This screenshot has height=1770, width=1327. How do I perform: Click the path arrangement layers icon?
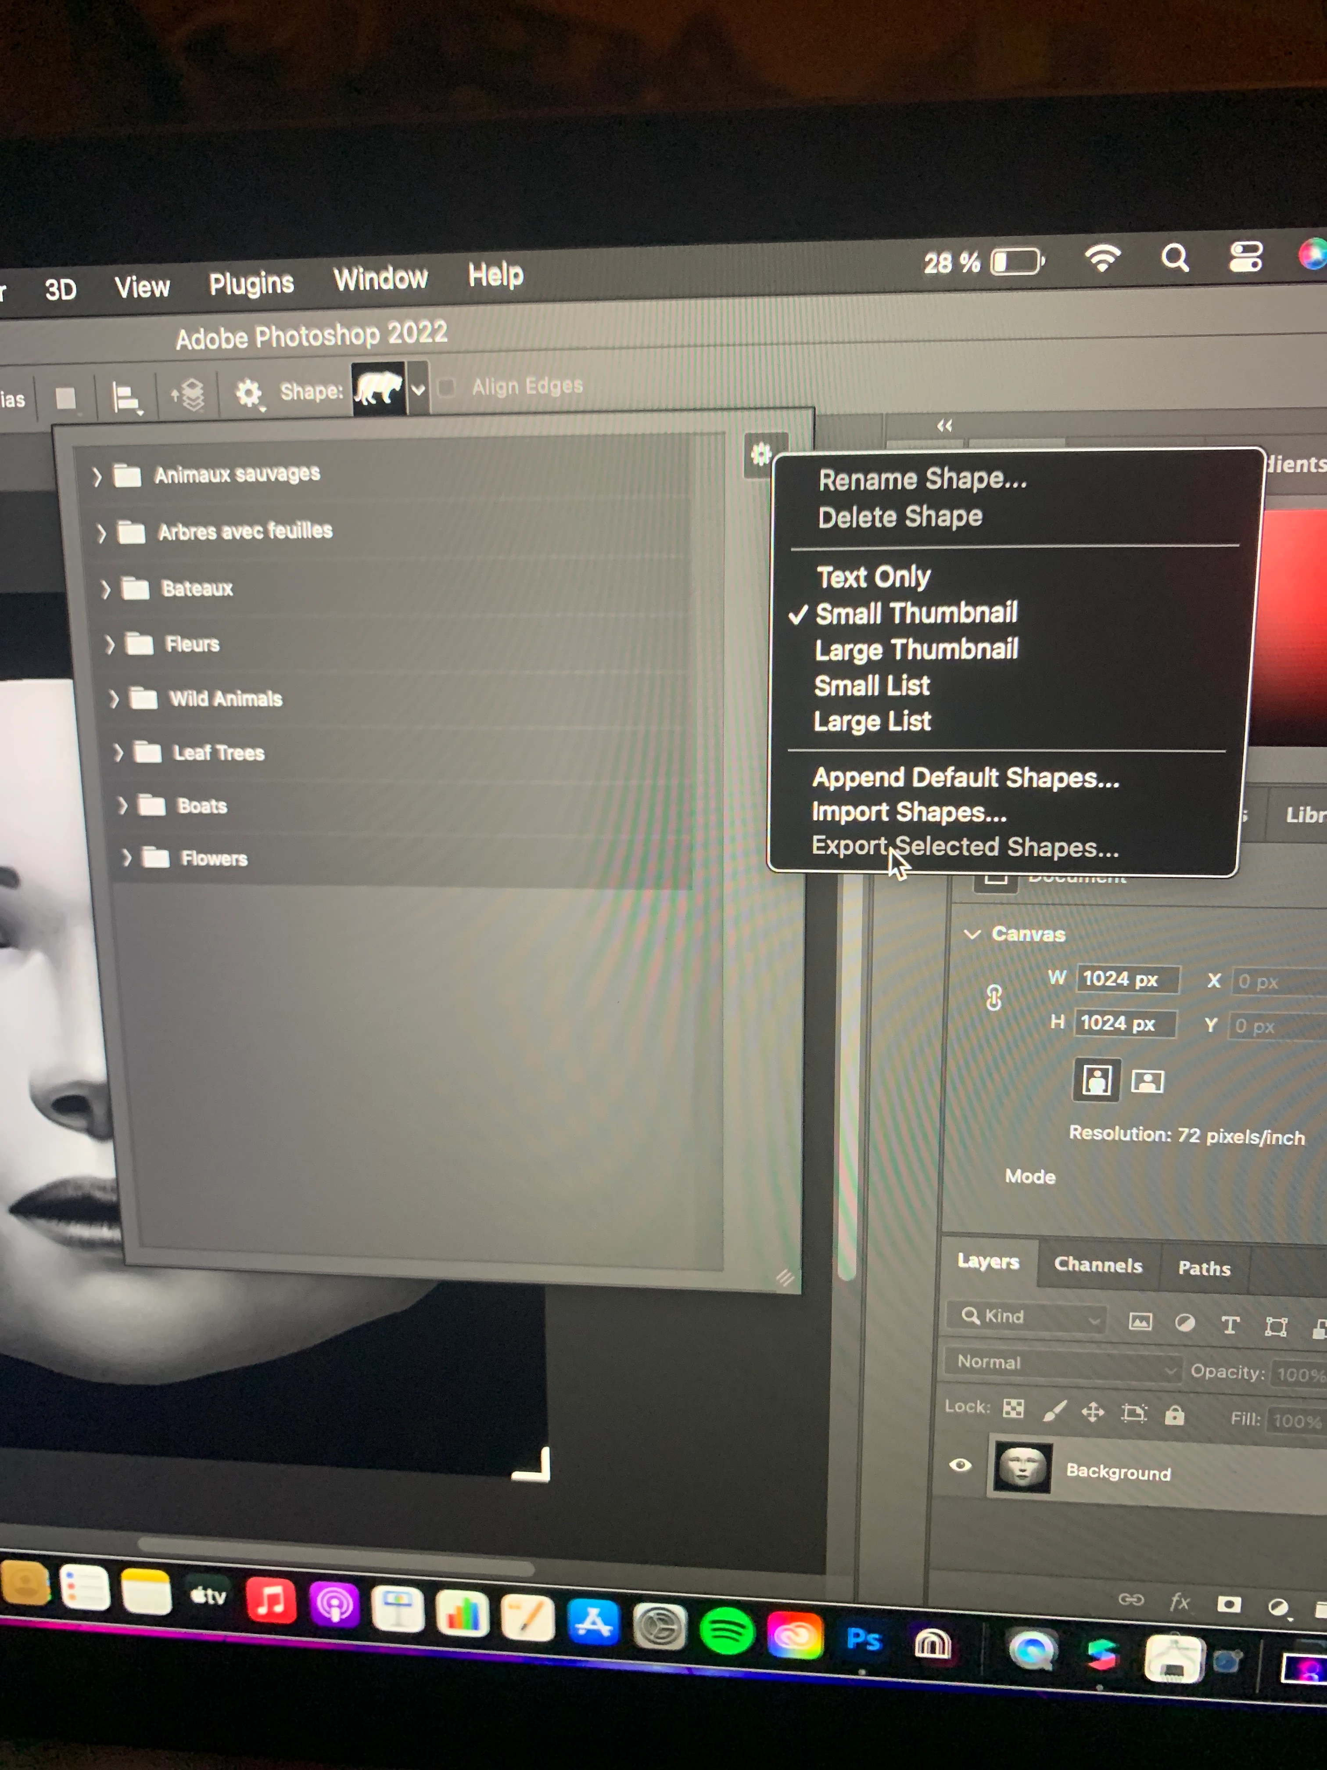coord(189,395)
